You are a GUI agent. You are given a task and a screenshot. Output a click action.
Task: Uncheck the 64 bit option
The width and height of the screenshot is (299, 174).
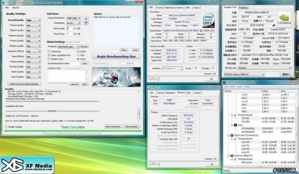(x=78, y=51)
